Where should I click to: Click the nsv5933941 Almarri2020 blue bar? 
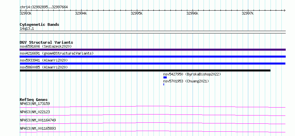152,64
